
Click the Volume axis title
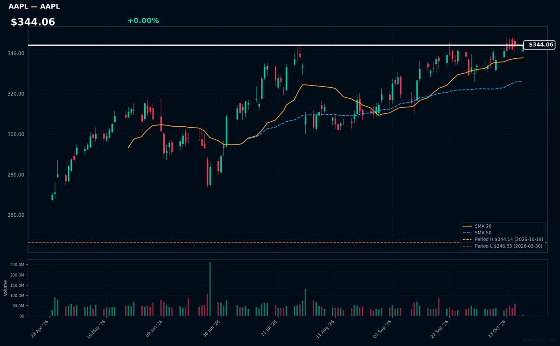pos(6,288)
